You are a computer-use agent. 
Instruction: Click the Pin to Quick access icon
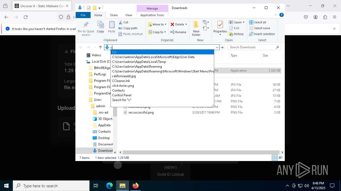coord(86,25)
